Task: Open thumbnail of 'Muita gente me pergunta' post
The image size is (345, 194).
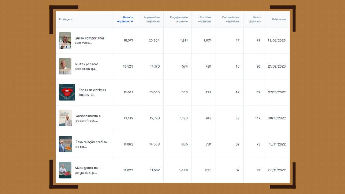Action: (65, 170)
